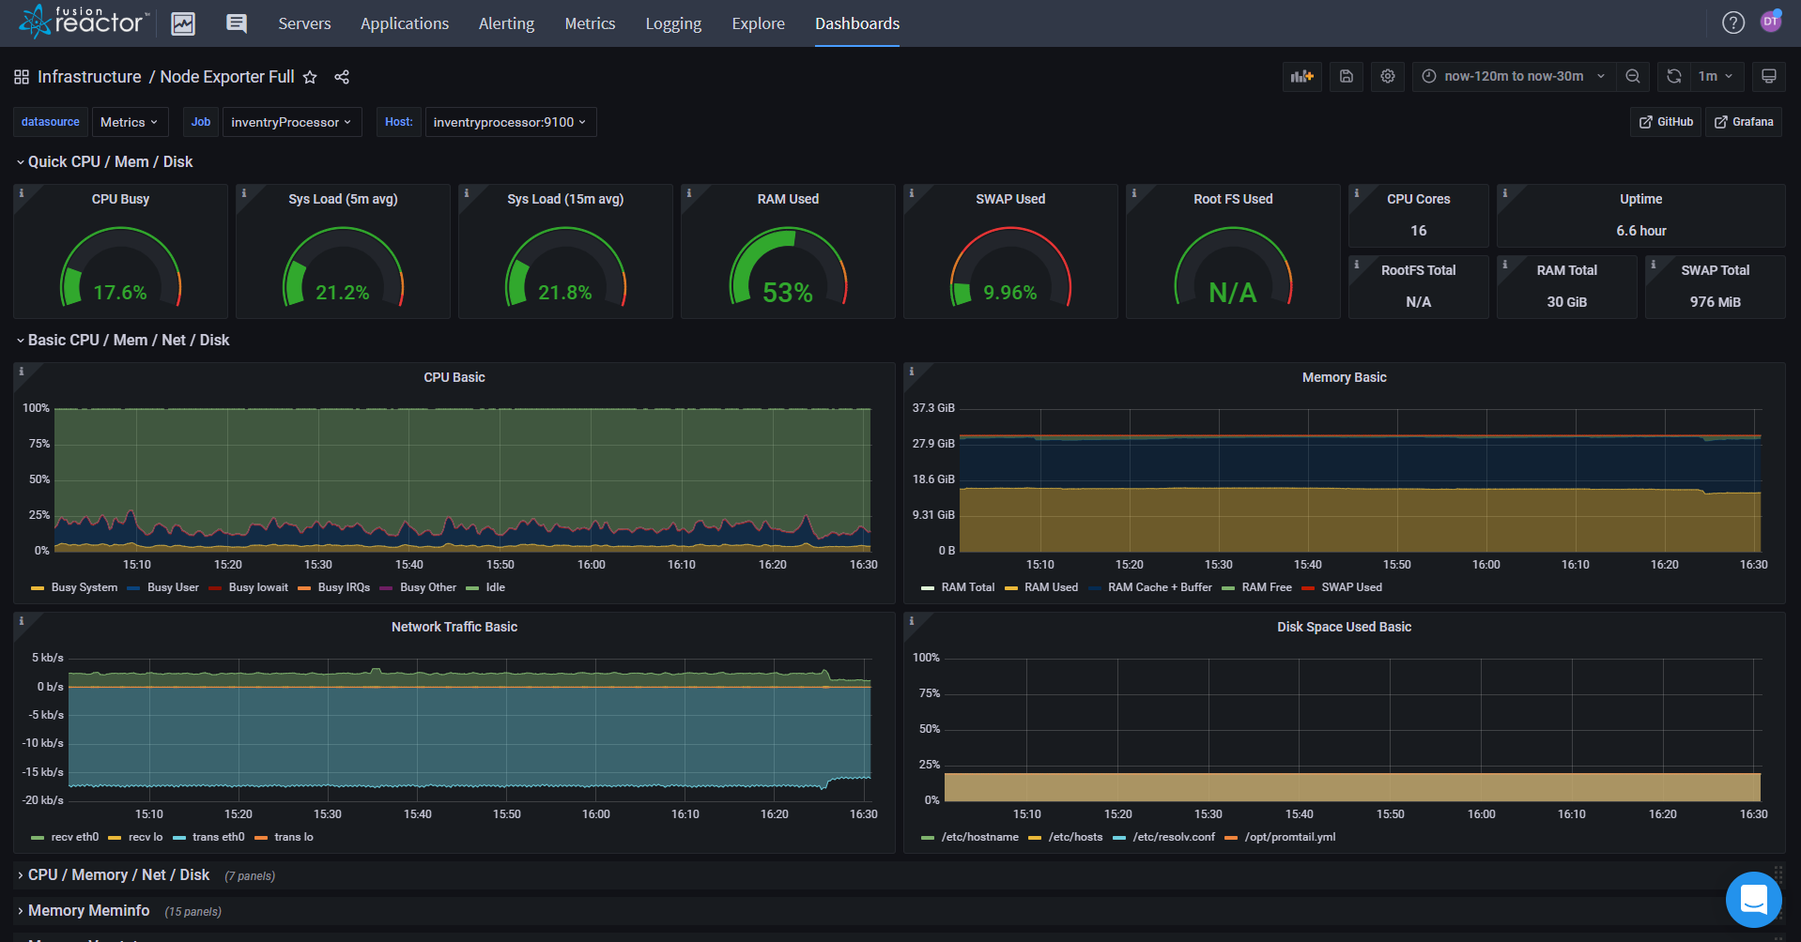This screenshot has height=942, width=1801.
Task: Click the Node Exporter Full title
Action: pos(227,77)
